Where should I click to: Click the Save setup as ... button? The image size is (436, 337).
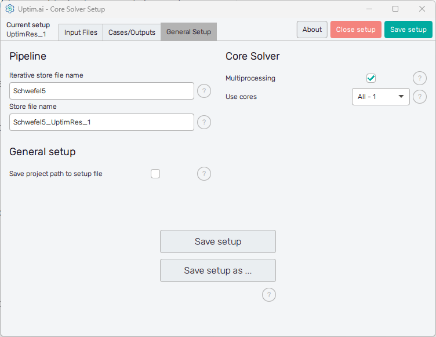(x=218, y=270)
